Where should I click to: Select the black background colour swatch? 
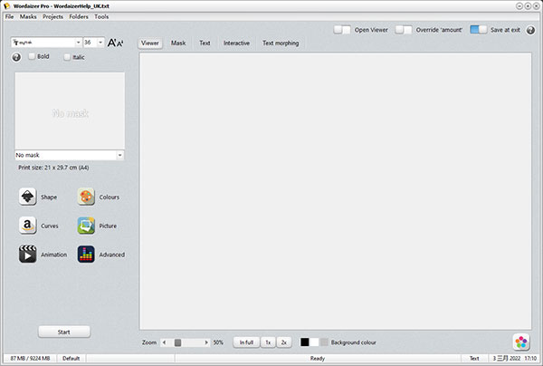click(305, 342)
